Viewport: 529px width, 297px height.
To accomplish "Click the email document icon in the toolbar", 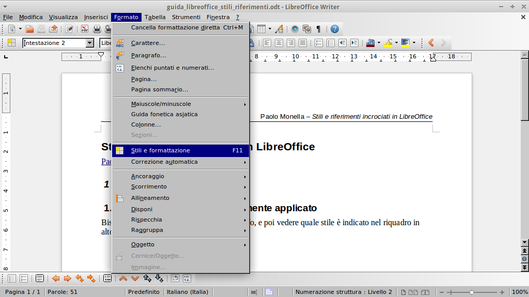I will coord(53,29).
